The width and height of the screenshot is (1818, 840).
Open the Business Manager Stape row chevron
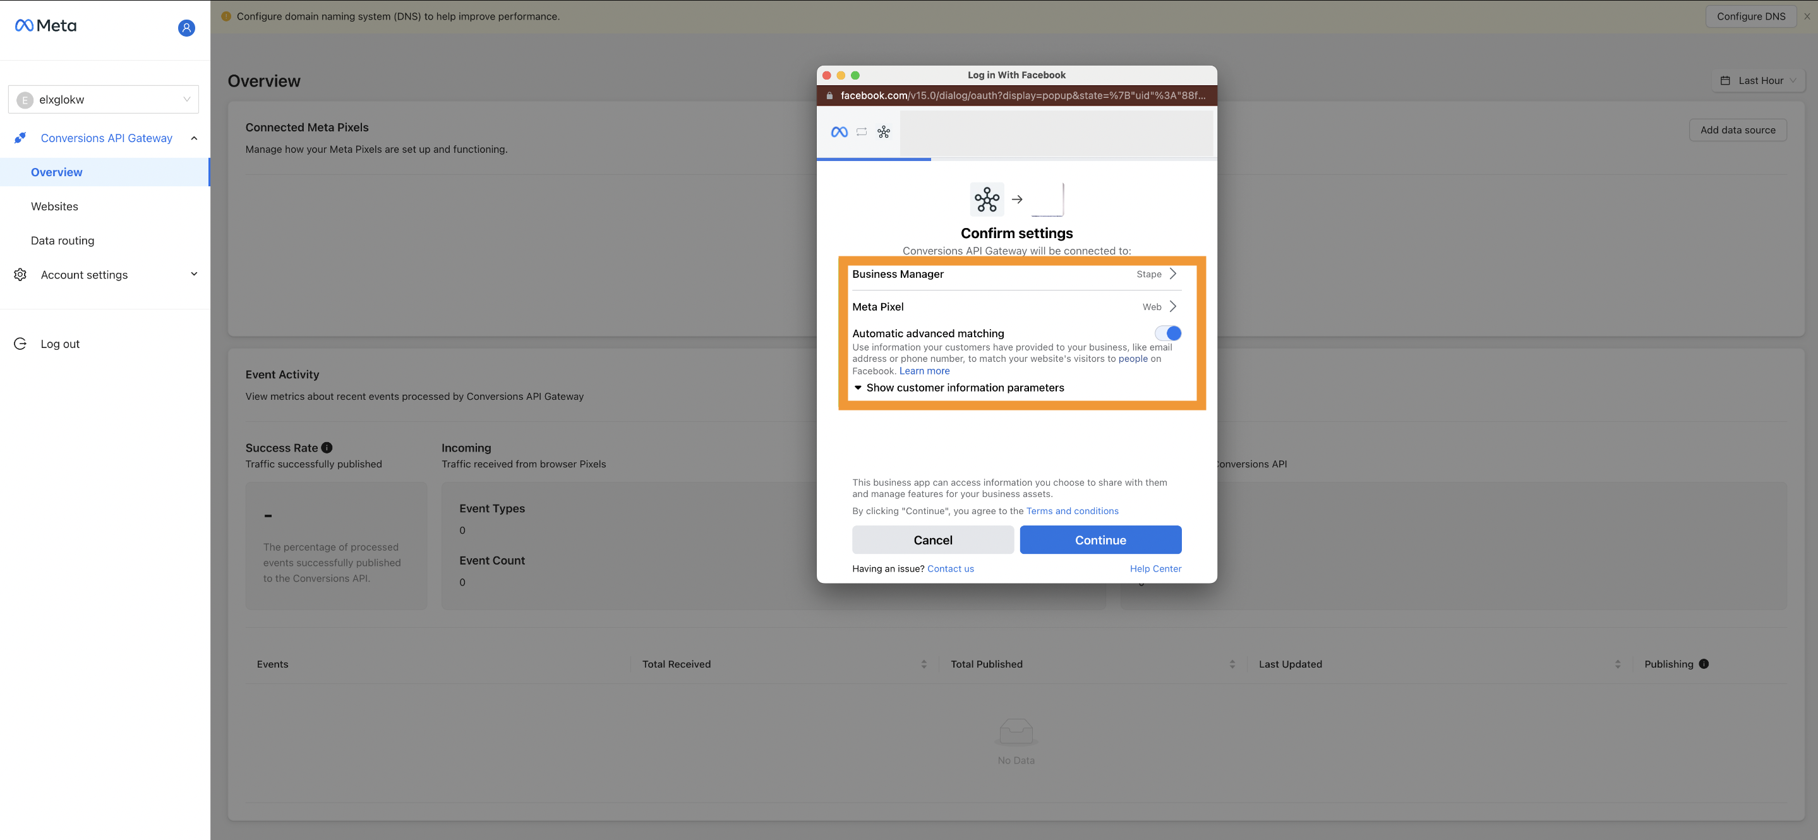pyautogui.click(x=1172, y=274)
